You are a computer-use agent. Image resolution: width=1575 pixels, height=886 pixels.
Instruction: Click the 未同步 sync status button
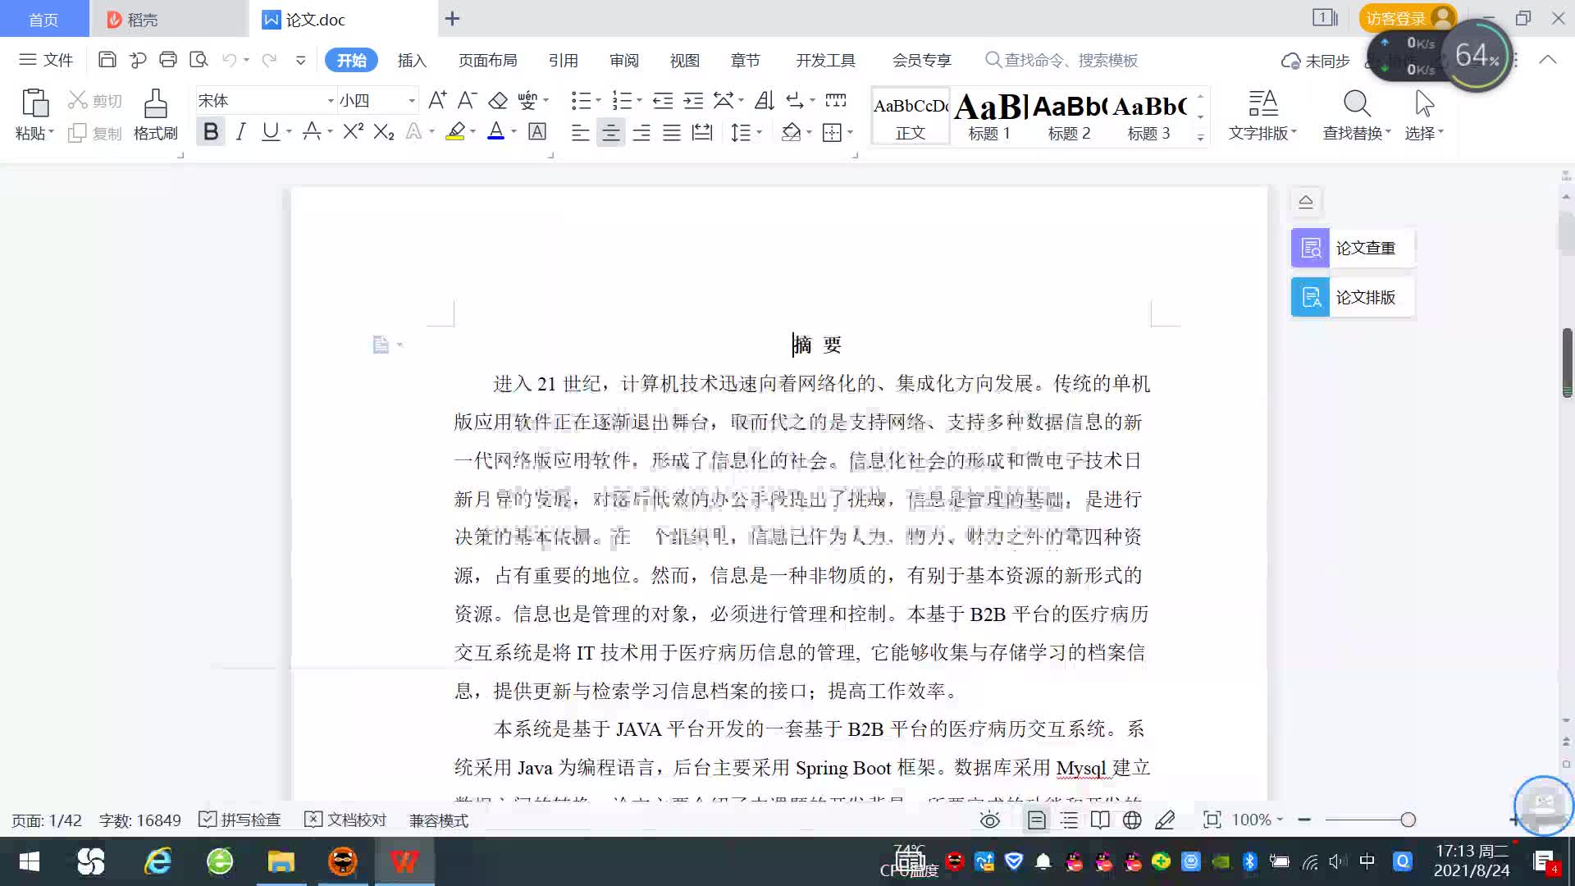[1316, 61]
